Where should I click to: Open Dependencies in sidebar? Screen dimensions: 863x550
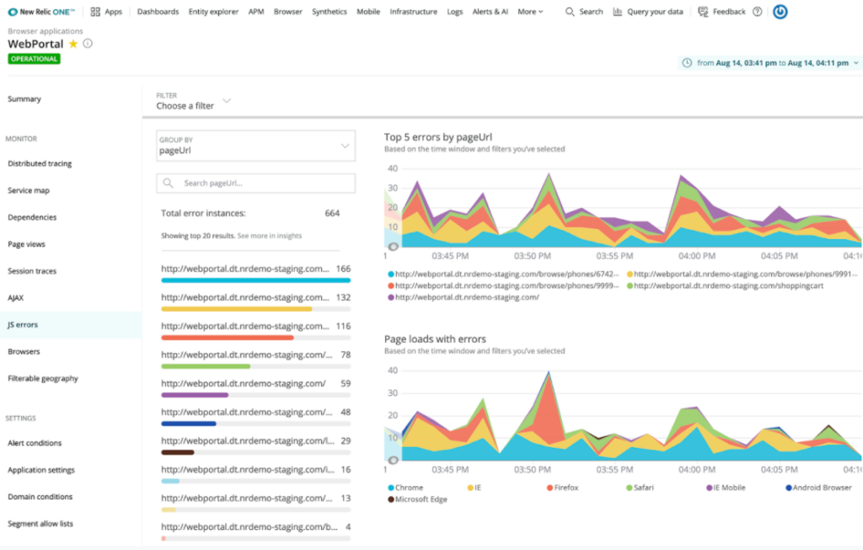click(32, 217)
